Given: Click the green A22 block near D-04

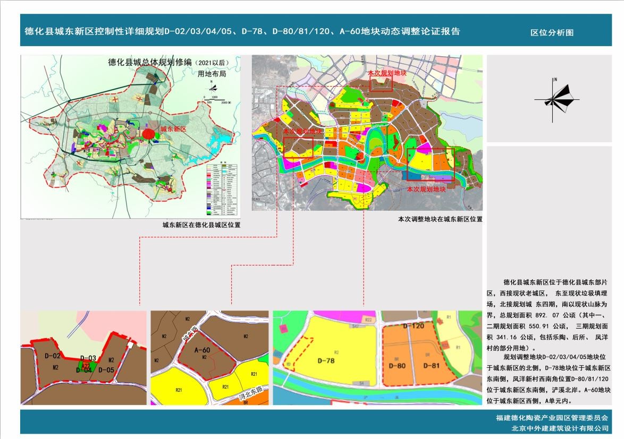Looking at the screenshot, I should [x=85, y=366].
